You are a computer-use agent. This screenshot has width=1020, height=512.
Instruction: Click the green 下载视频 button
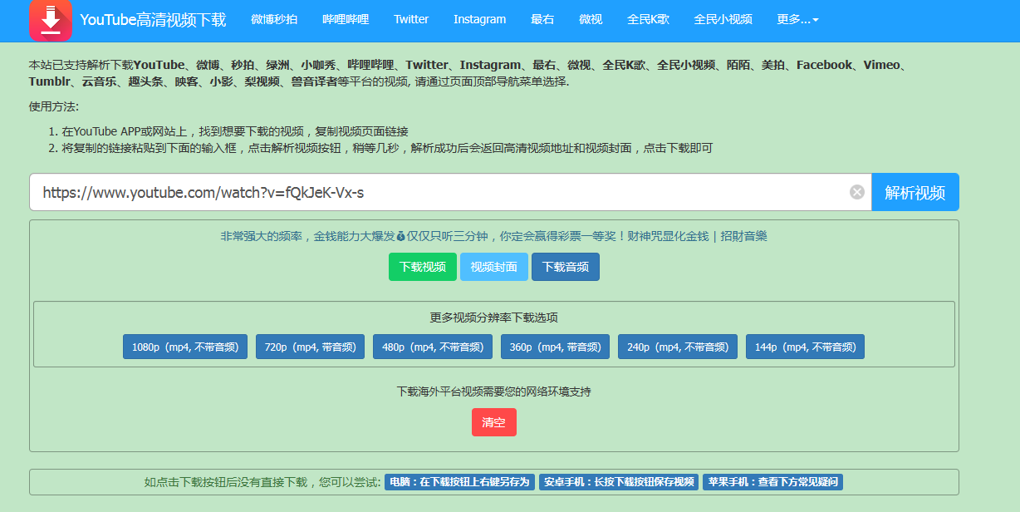[423, 267]
